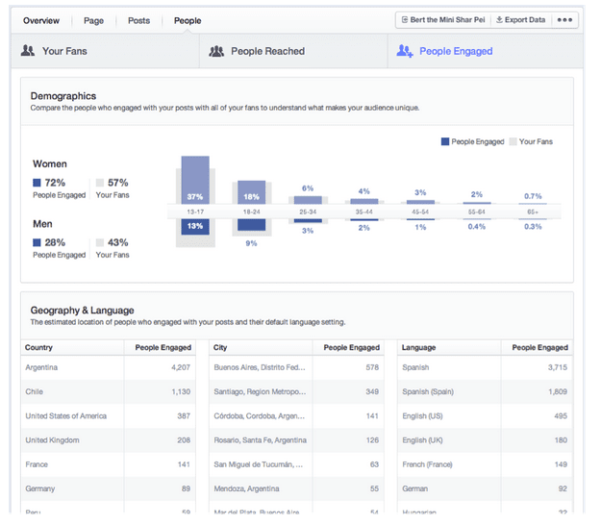Select the Page tab
Screen dimensions: 601x524
(93, 20)
